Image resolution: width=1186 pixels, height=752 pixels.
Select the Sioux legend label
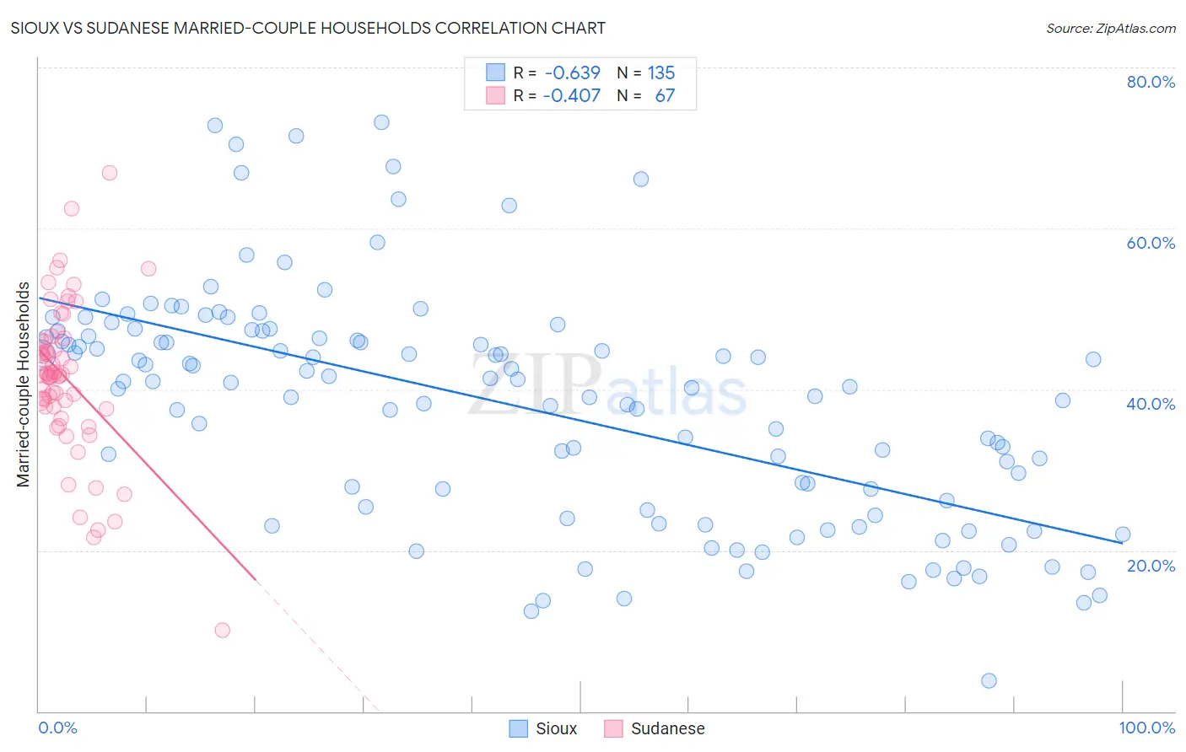pyautogui.click(x=557, y=728)
